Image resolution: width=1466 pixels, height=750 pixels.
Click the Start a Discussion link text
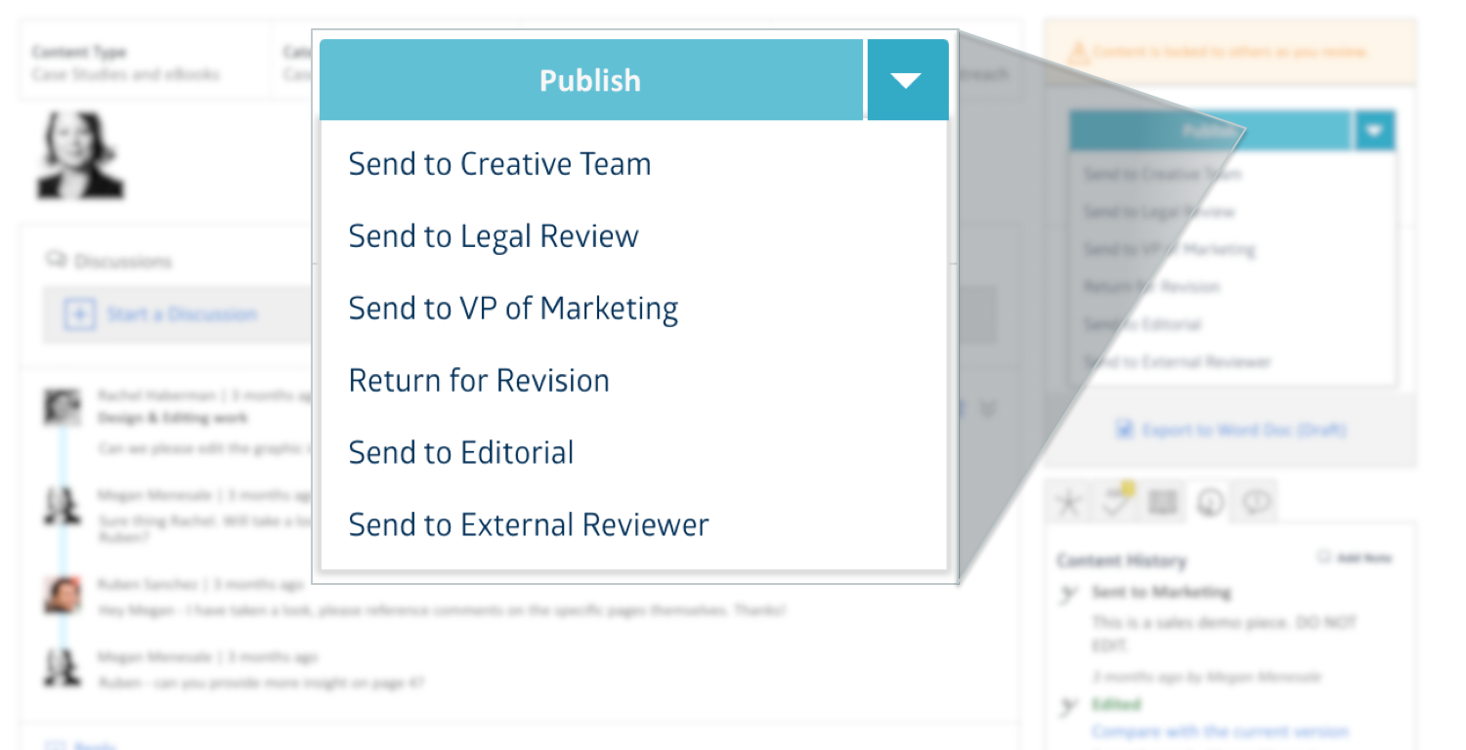(182, 314)
